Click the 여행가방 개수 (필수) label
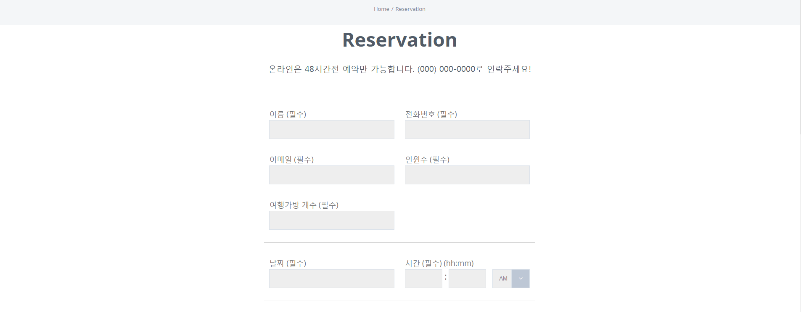This screenshot has height=312, width=801. point(304,205)
